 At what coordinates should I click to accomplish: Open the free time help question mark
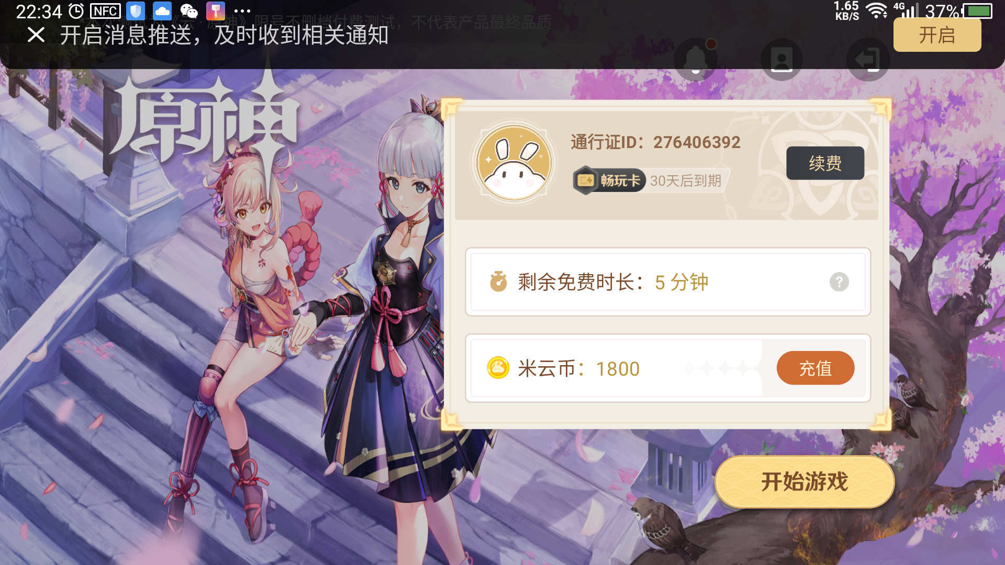pyautogui.click(x=839, y=282)
